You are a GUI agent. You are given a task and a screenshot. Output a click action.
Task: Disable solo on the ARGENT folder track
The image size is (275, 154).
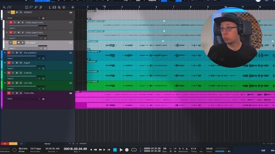point(13,12)
